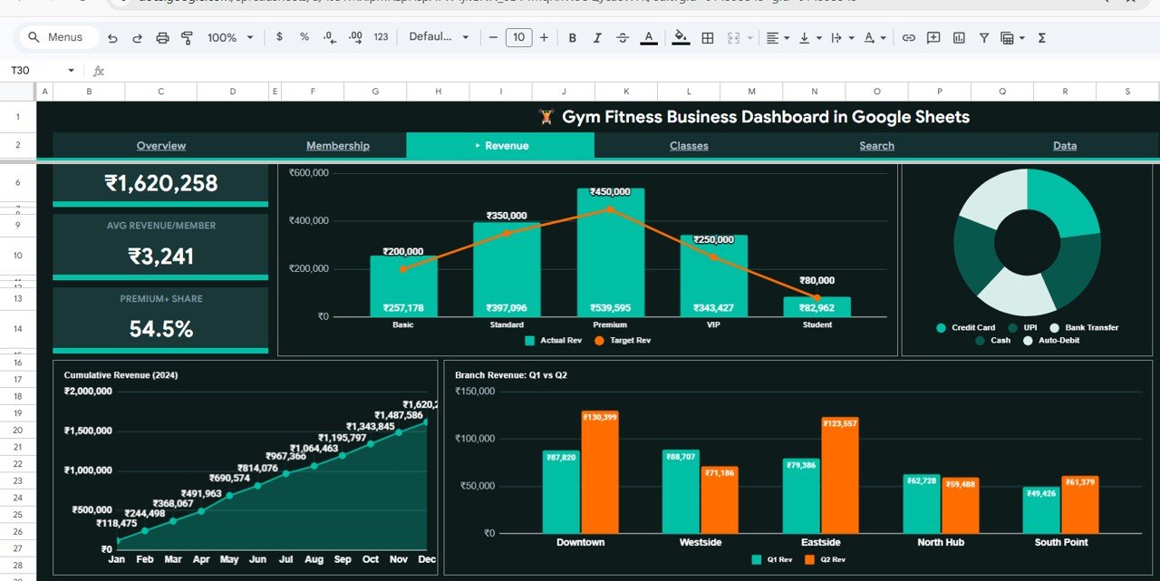Create a filter using the funnel icon
The image size is (1160, 581).
click(983, 37)
